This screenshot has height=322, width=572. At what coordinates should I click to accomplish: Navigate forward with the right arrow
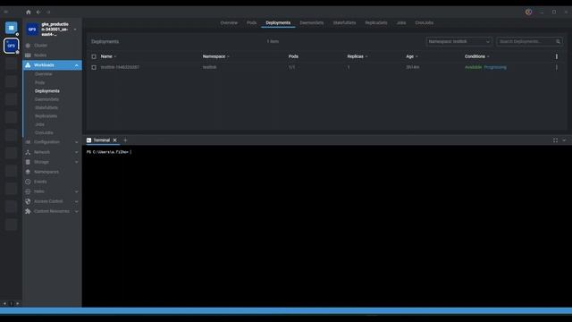tap(48, 12)
